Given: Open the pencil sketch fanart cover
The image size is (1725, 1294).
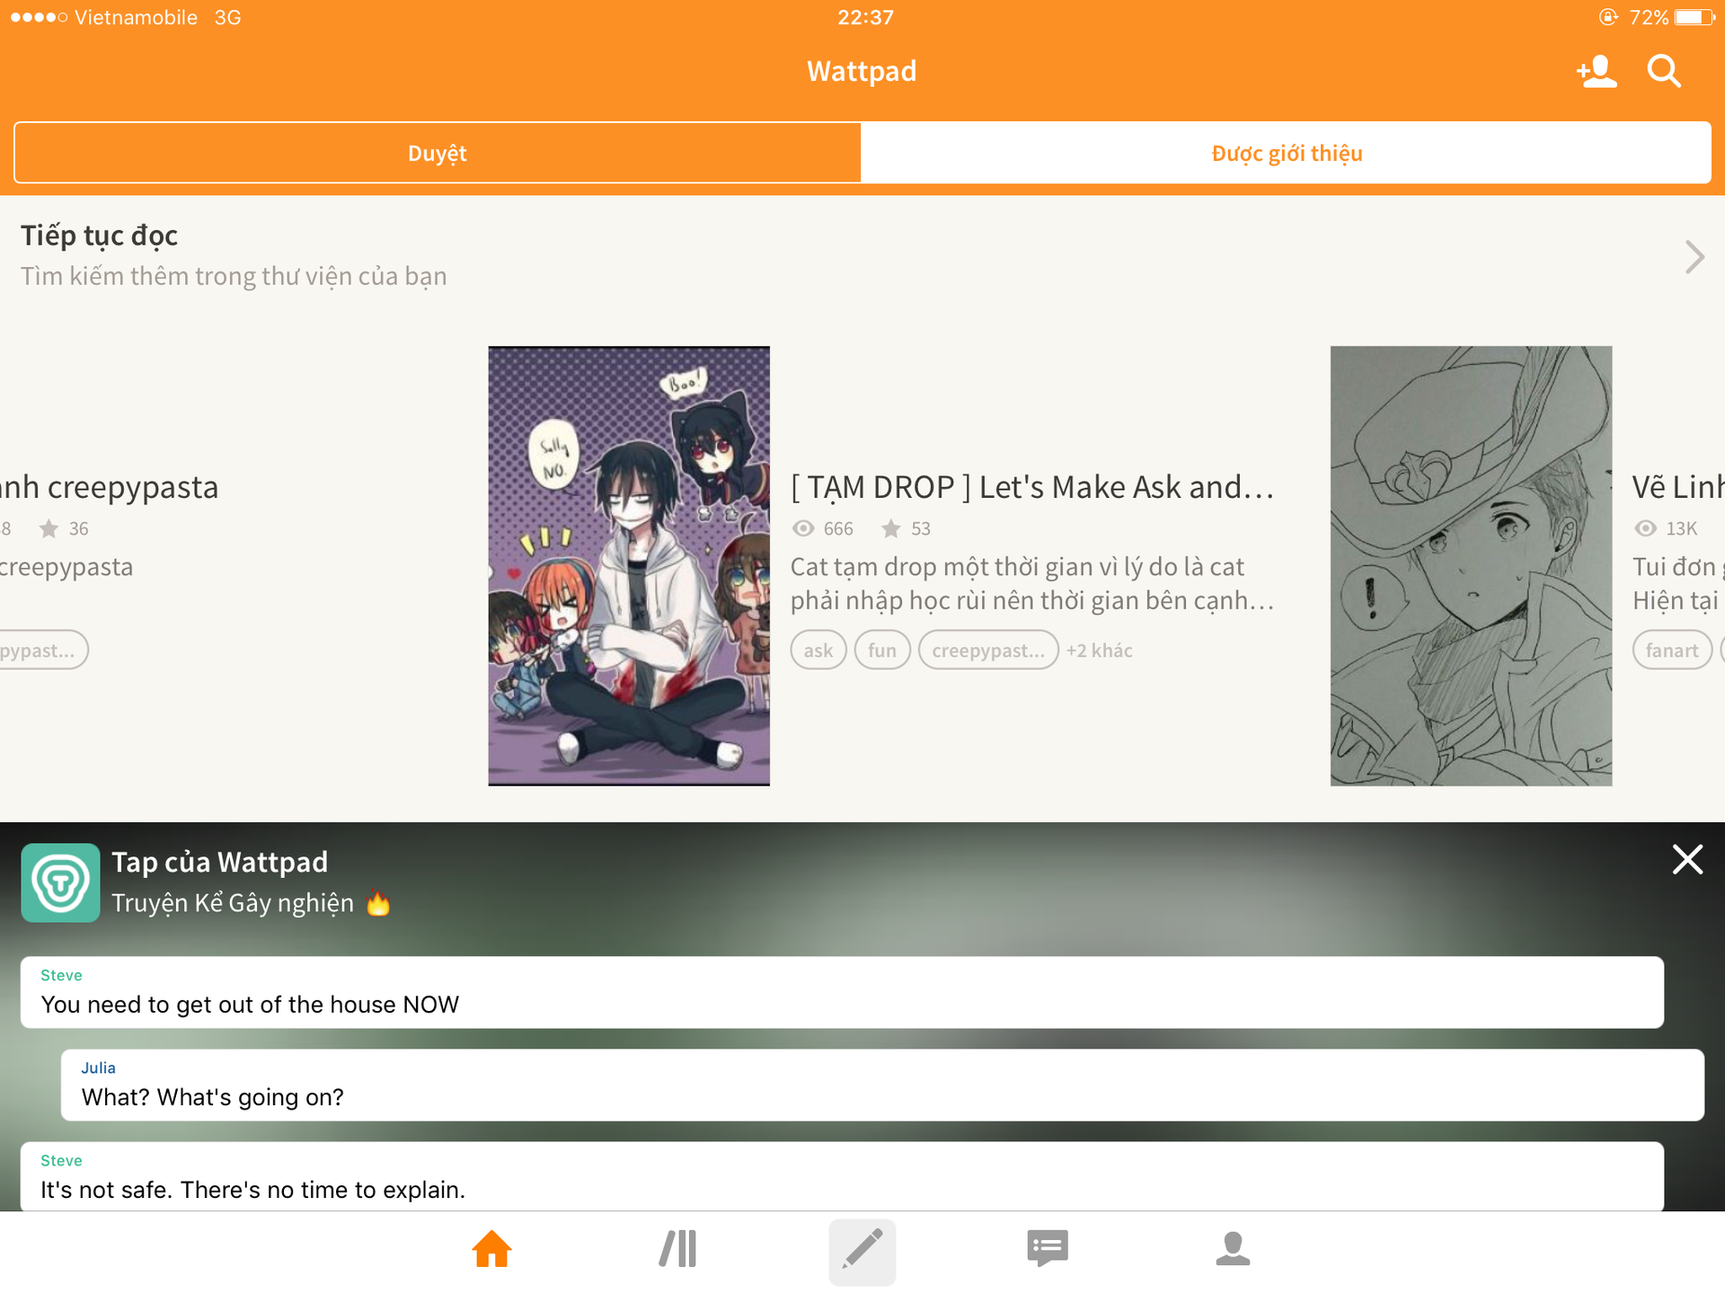Looking at the screenshot, I should pyautogui.click(x=1471, y=566).
